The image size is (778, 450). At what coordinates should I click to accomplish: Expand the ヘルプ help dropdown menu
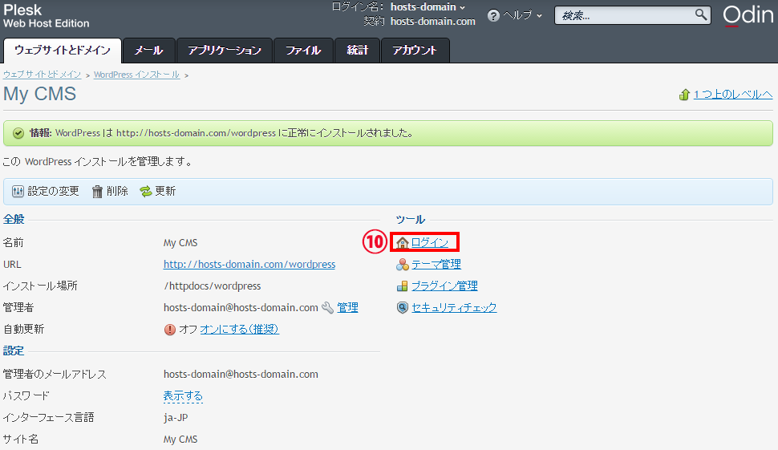(x=522, y=15)
